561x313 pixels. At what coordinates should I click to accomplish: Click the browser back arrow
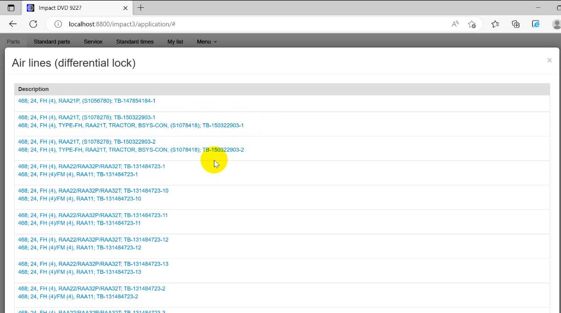point(13,24)
